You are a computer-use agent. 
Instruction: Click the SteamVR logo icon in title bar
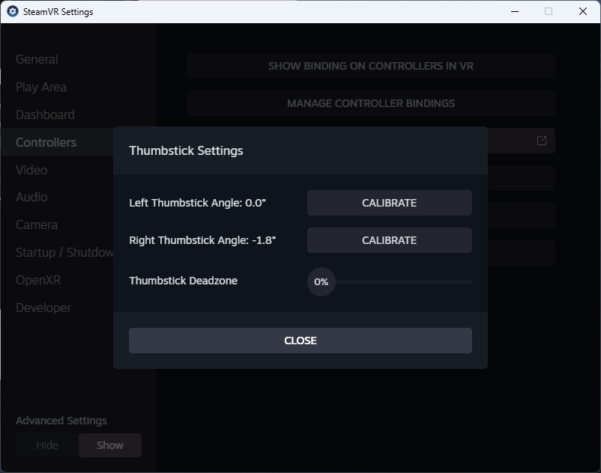click(12, 12)
